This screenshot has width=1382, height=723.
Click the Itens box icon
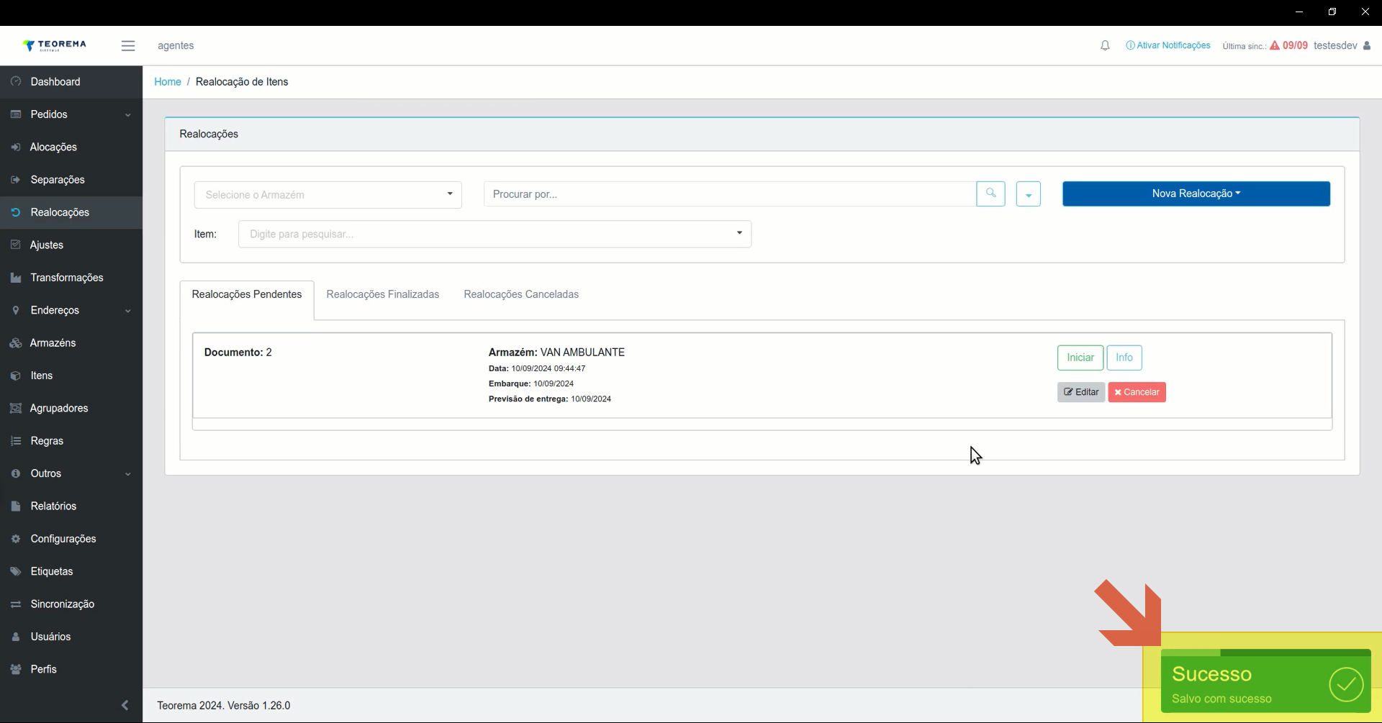click(16, 376)
